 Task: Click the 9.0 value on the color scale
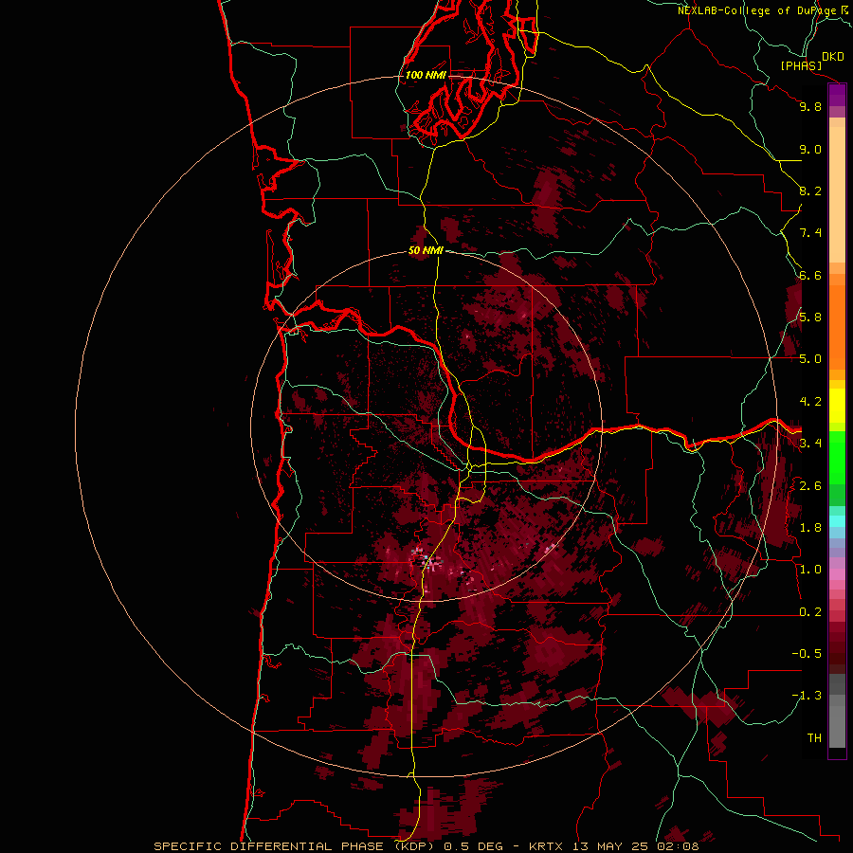(x=810, y=149)
